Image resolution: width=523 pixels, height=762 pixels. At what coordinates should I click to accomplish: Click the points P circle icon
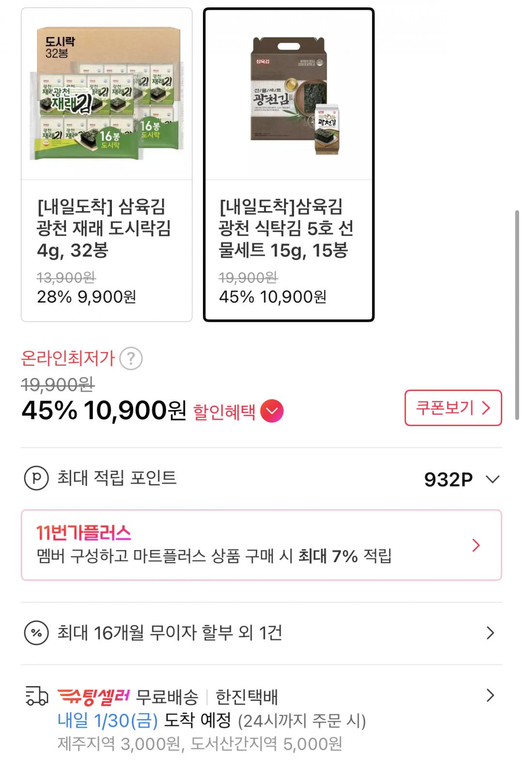pos(36,478)
